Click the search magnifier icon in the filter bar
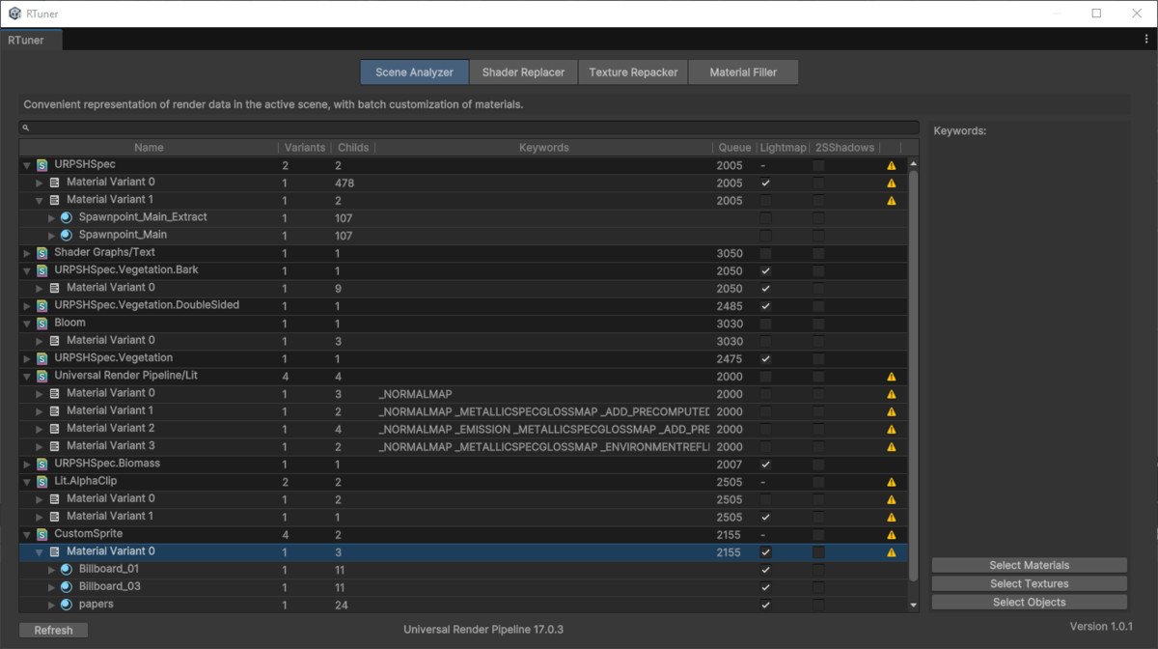1158x649 pixels. pos(26,127)
